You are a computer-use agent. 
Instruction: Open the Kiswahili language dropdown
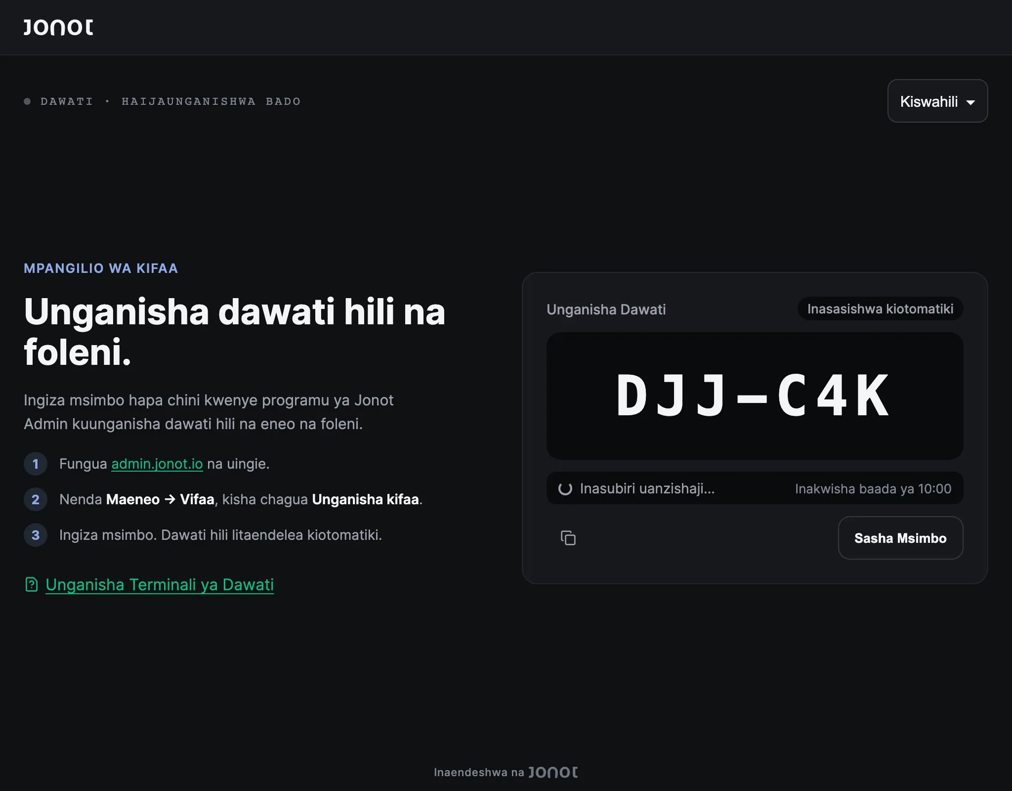937,101
